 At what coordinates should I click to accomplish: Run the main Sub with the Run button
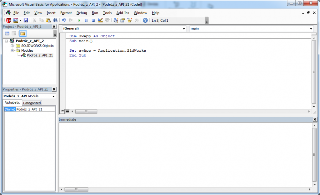coord(79,20)
